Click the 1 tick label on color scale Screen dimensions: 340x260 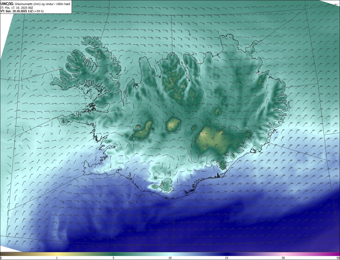tap(57, 258)
